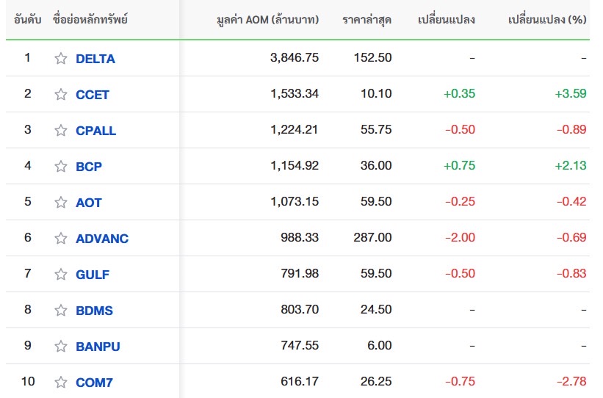Image resolution: width=603 pixels, height=398 pixels.
Task: Open the COM7 symbol link
Action: tap(94, 383)
